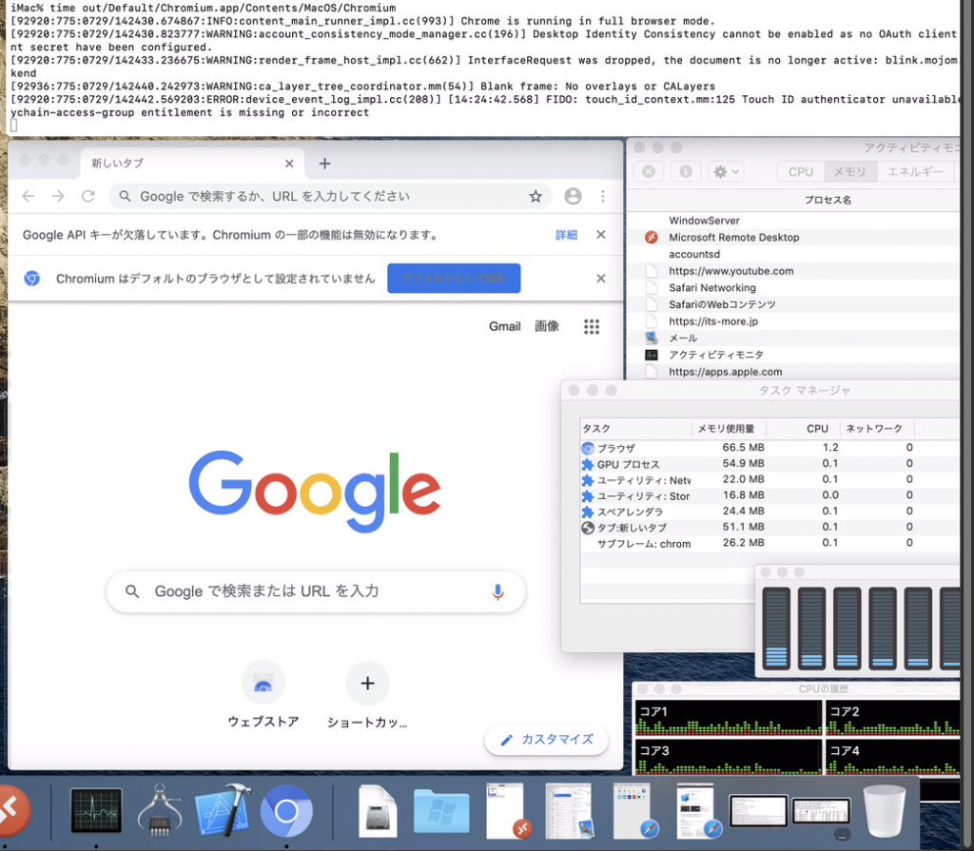Click the process info button in Activity Monitor

[x=685, y=172]
